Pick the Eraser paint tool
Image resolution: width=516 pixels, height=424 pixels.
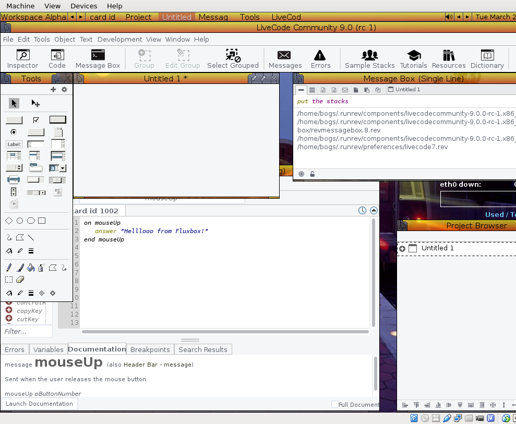click(20, 280)
